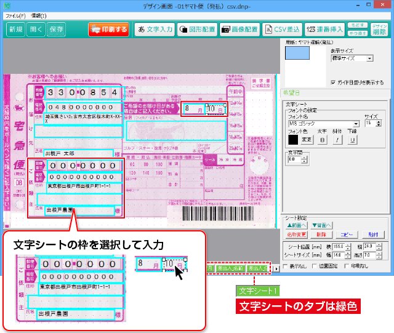The image size is (394, 333).
Task: Click the blue paper preview thumbnail
Action: [297, 53]
